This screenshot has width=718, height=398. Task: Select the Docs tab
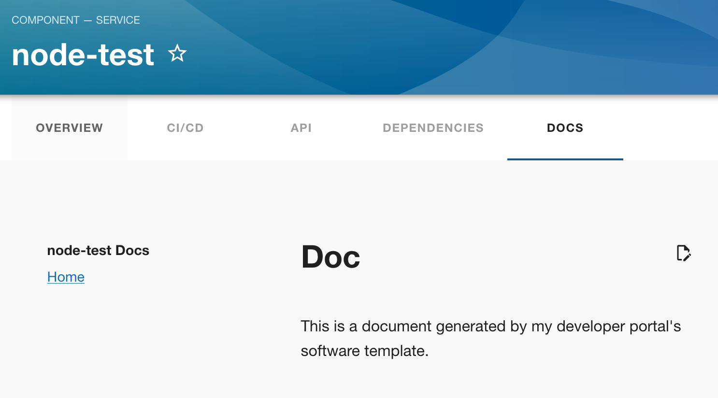[x=565, y=128]
